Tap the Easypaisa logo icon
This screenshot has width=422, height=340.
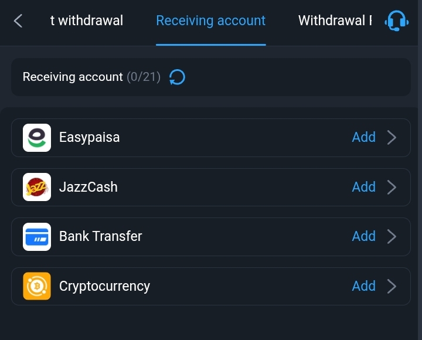tap(37, 138)
